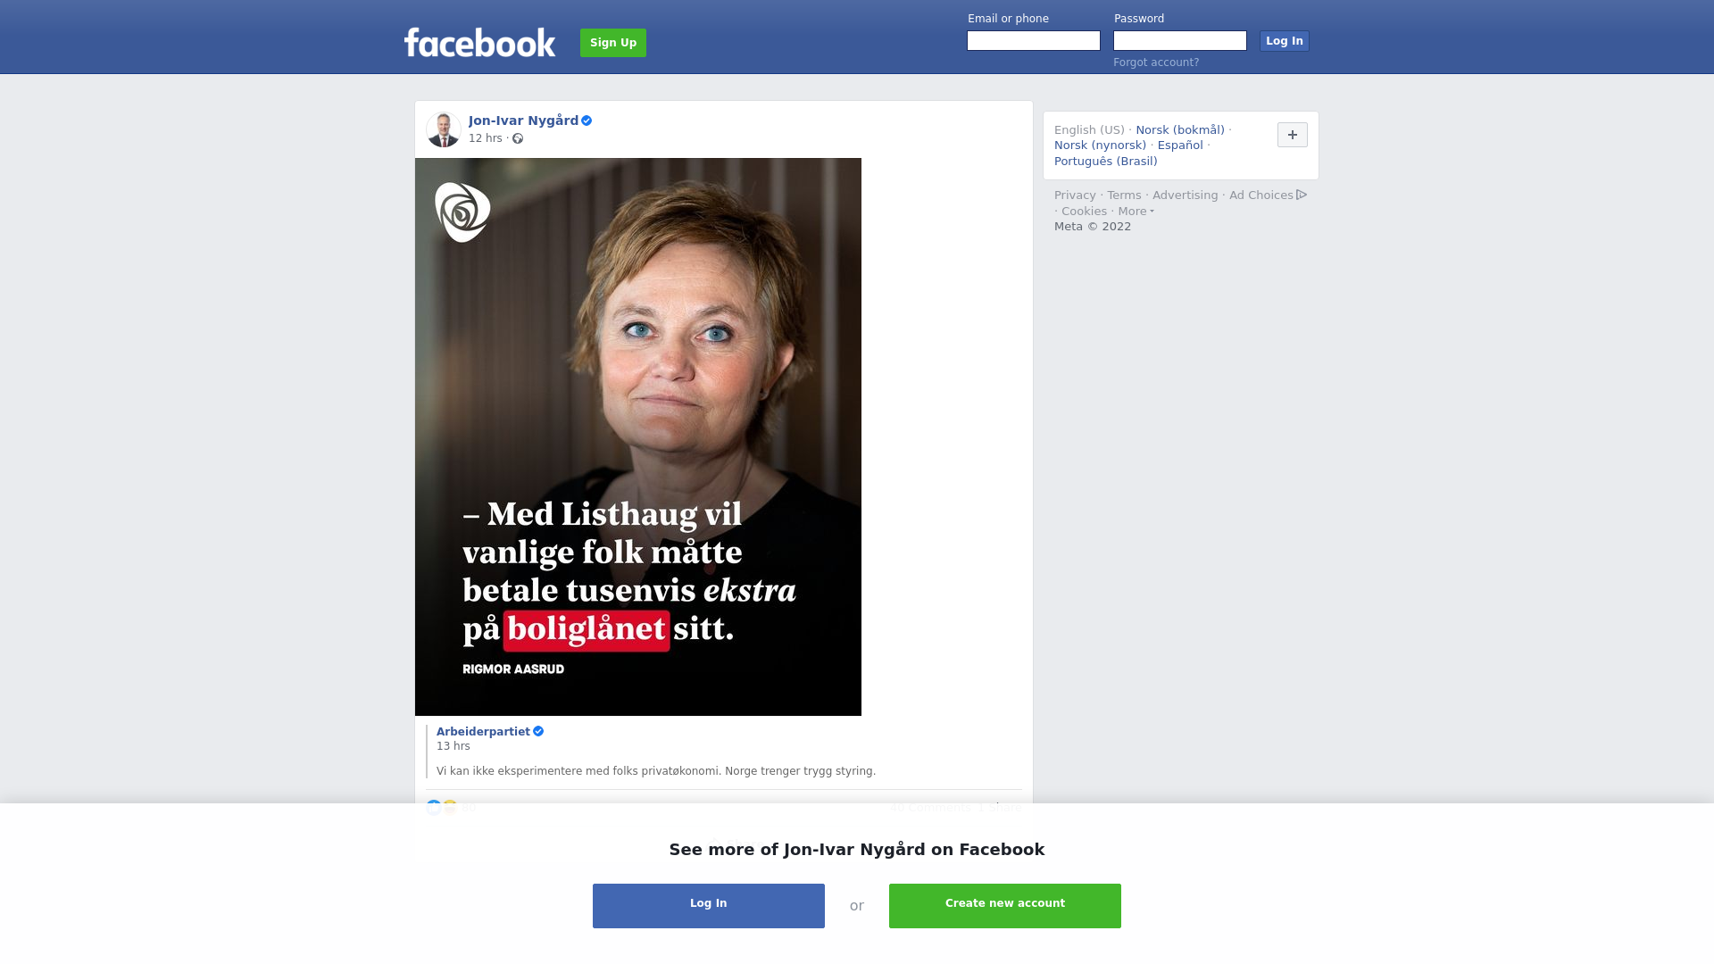Click the blue Log In button in banner
This screenshot has height=964, width=1714.
[709, 906]
